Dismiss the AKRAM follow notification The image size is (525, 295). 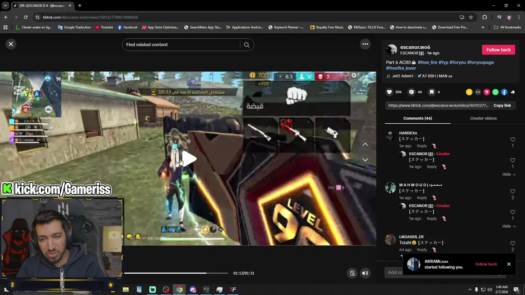[x=509, y=264]
